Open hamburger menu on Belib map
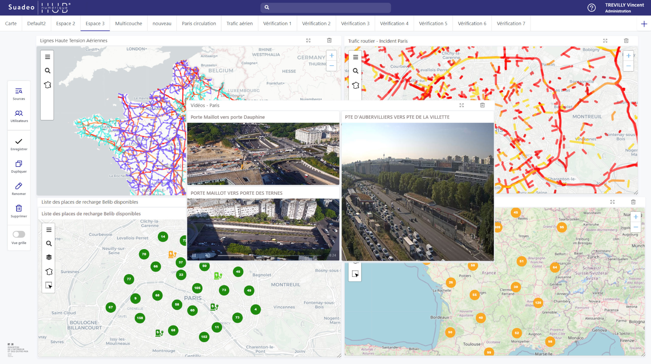The image size is (651, 364). click(49, 230)
